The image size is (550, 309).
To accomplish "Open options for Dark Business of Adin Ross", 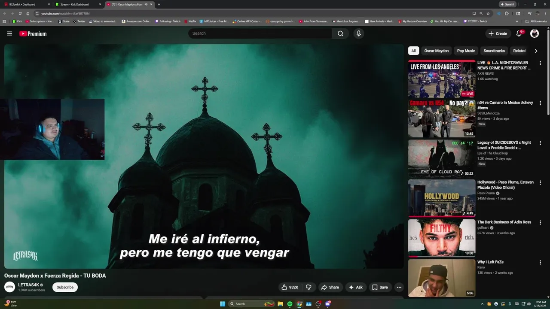I will coord(540,222).
